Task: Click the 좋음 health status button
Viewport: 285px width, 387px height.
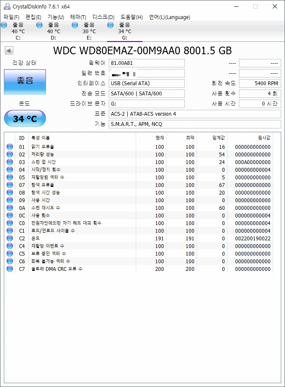Action: (x=25, y=81)
